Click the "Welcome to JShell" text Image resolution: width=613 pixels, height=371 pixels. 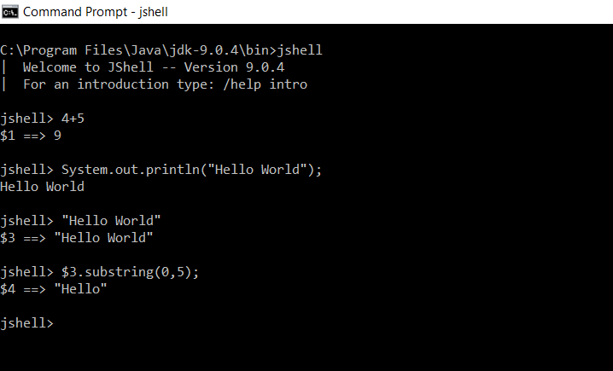pyautogui.click(x=84, y=67)
